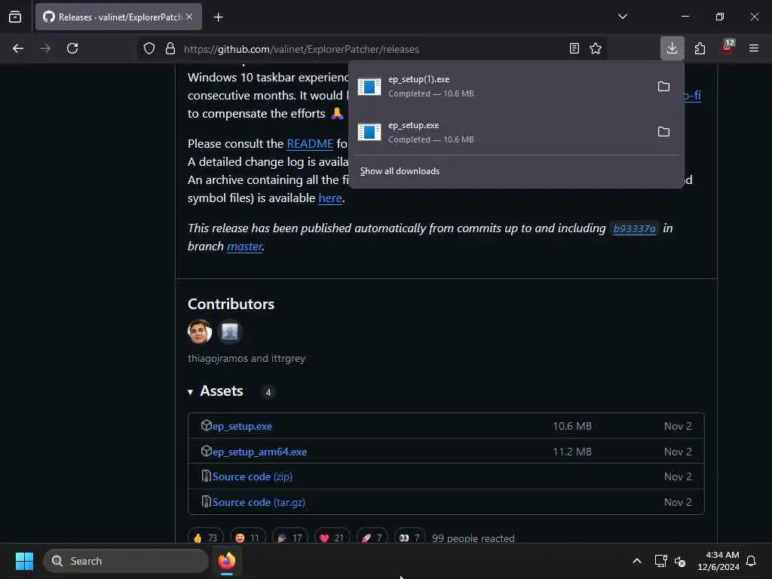The width and height of the screenshot is (772, 579).
Task: Download ep_setup_arm64.exe asset
Action: [x=259, y=452]
